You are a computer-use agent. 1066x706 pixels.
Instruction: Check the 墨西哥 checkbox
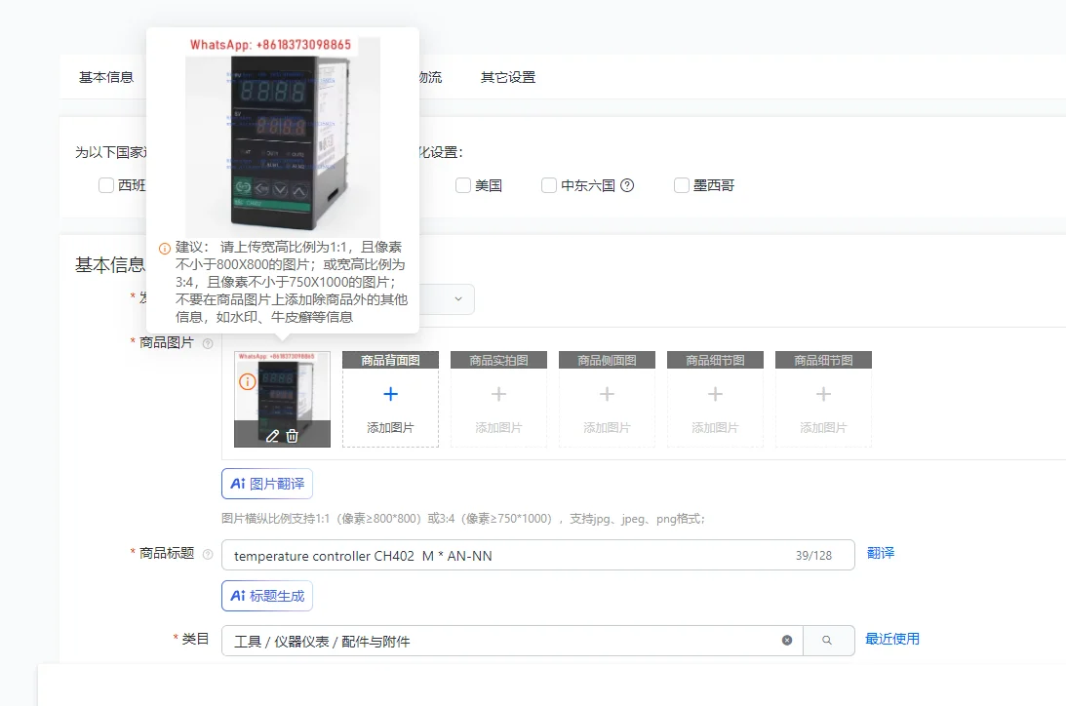[681, 185]
